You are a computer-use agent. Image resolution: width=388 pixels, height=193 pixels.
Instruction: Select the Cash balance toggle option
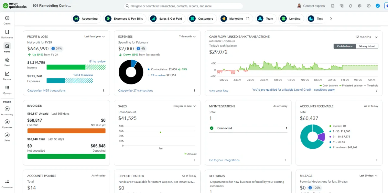point(345,46)
